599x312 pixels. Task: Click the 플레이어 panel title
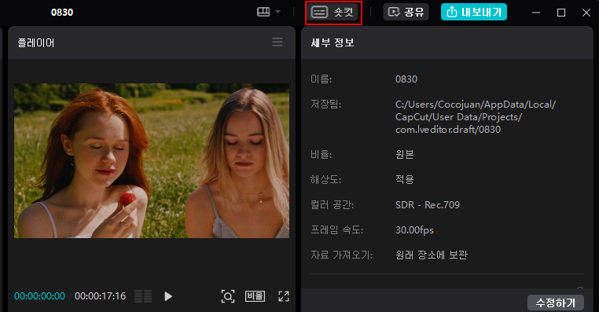(x=36, y=42)
